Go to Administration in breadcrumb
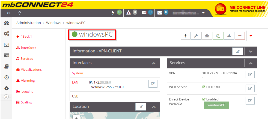Image resolution: width=268 pixels, height=119 pixels. click(29, 23)
